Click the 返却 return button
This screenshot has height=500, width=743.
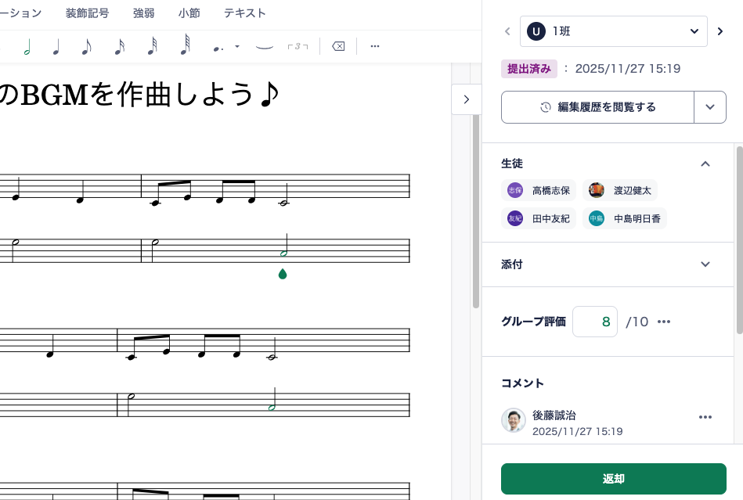click(614, 478)
